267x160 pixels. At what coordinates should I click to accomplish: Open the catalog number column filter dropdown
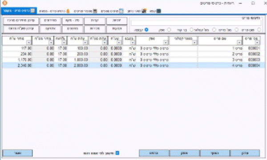click(x=194, y=43)
